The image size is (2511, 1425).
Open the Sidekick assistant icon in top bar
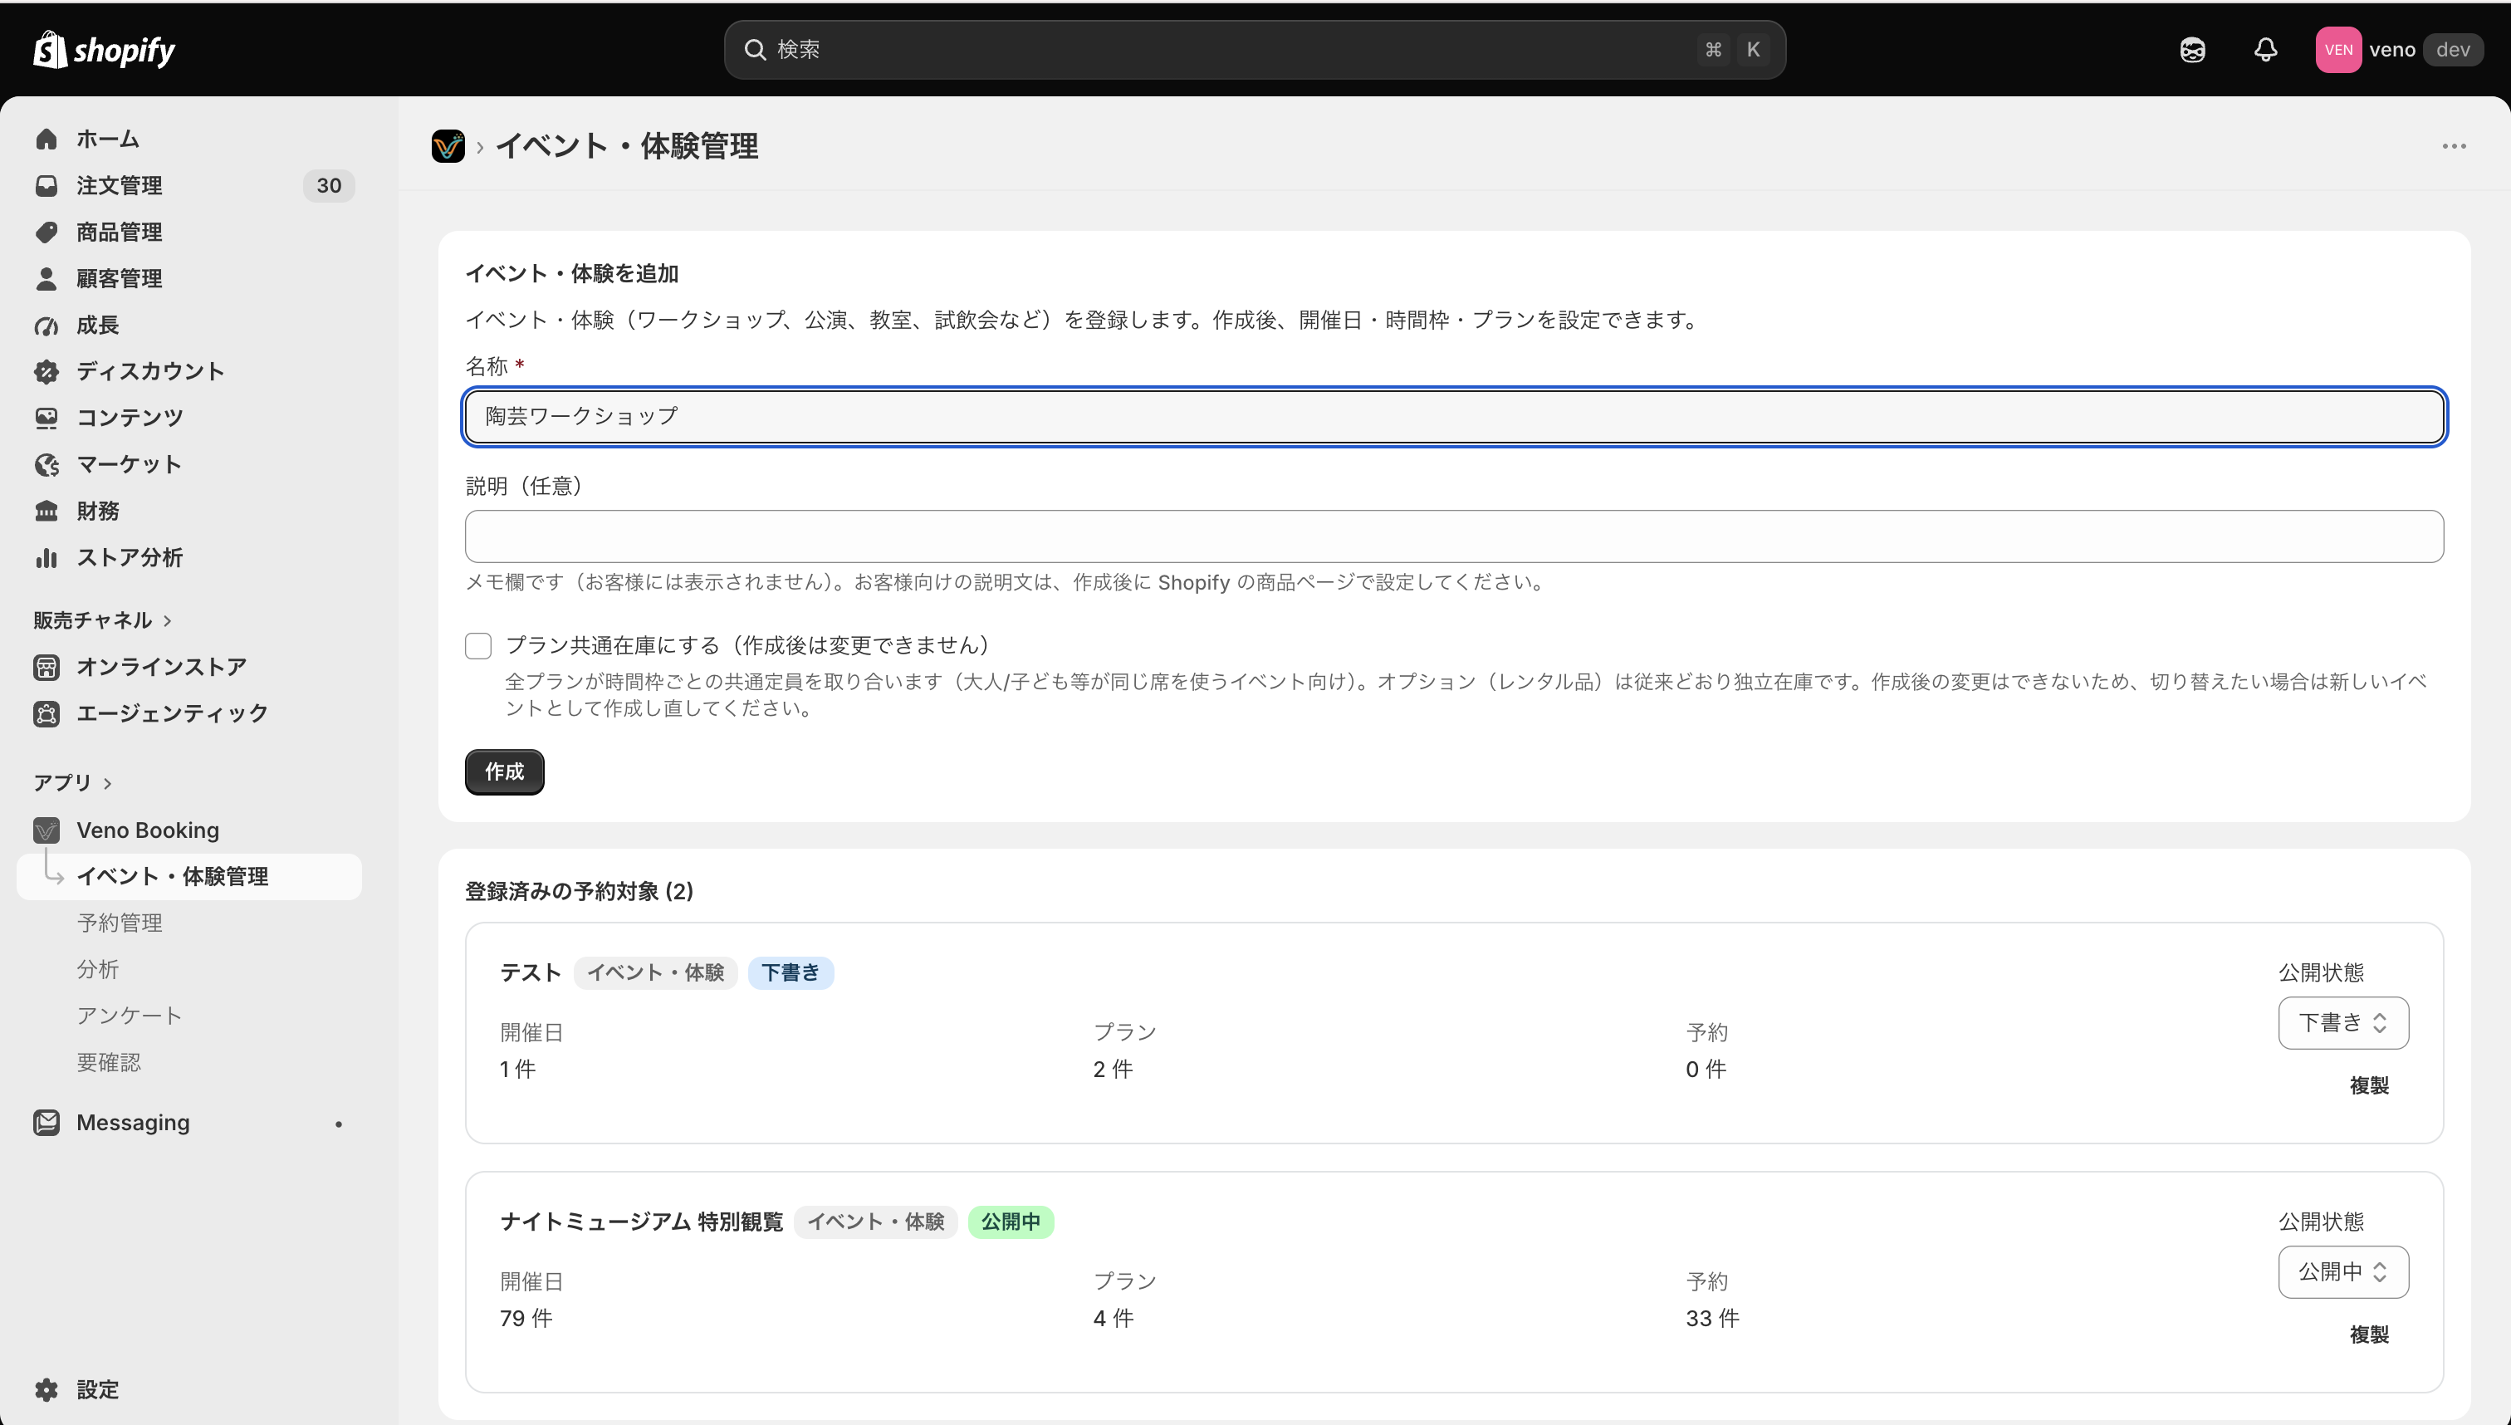2193,49
